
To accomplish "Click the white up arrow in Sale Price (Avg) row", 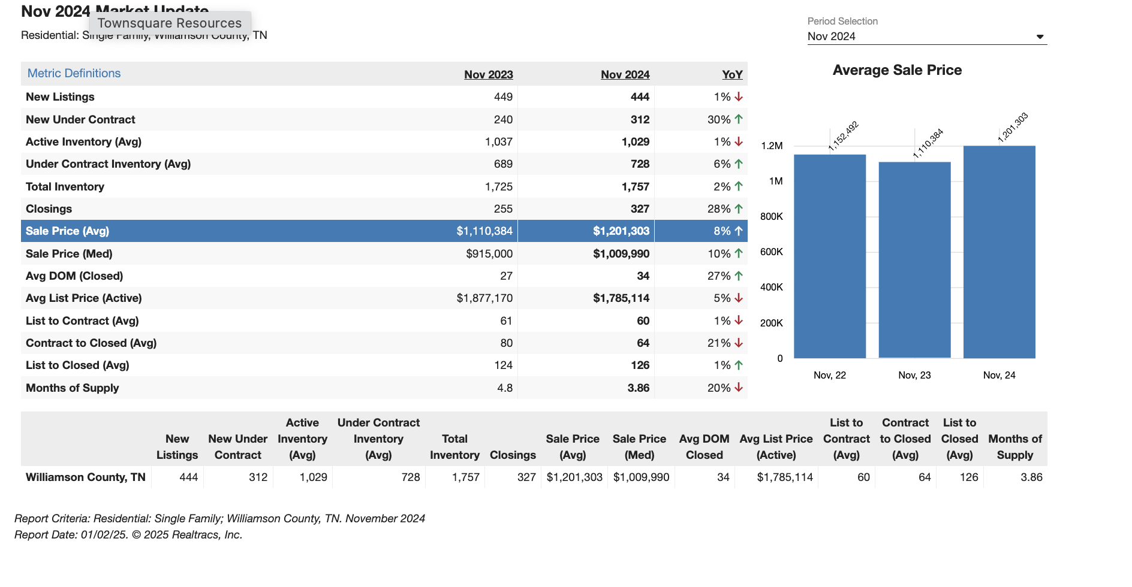I will click(x=739, y=231).
